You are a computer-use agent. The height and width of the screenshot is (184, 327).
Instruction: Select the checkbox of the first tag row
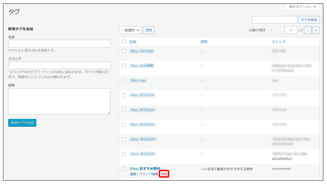124,51
